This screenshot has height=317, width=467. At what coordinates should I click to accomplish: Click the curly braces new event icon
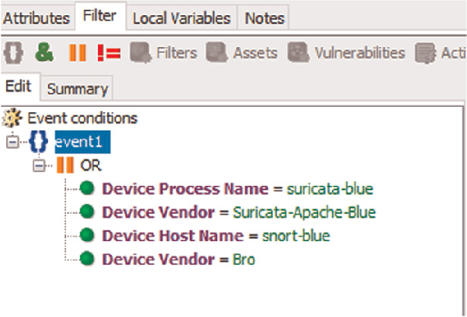12,53
